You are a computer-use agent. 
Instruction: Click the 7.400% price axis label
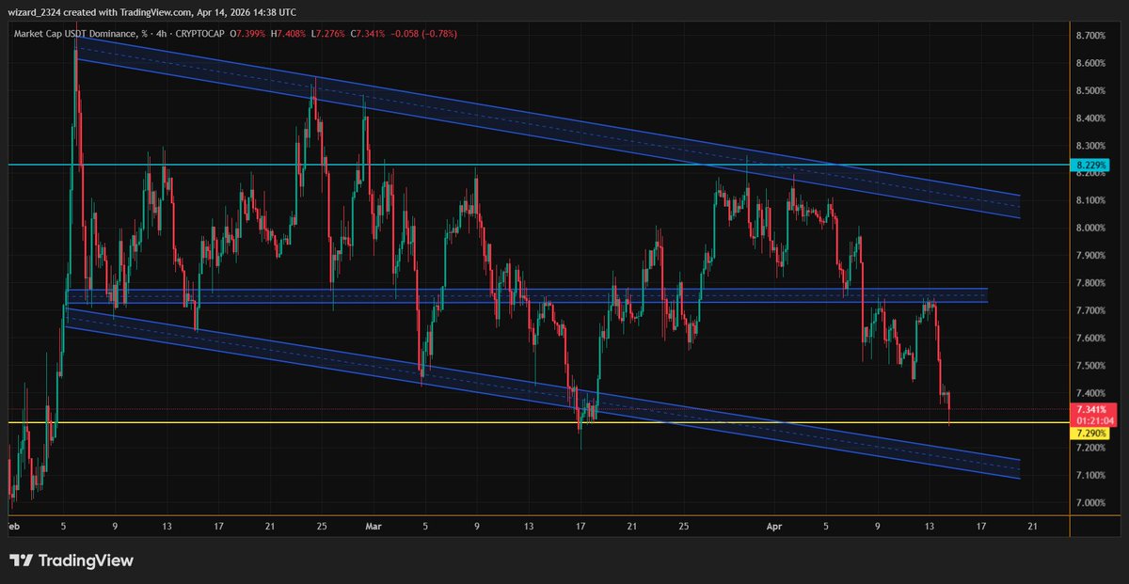[1089, 393]
